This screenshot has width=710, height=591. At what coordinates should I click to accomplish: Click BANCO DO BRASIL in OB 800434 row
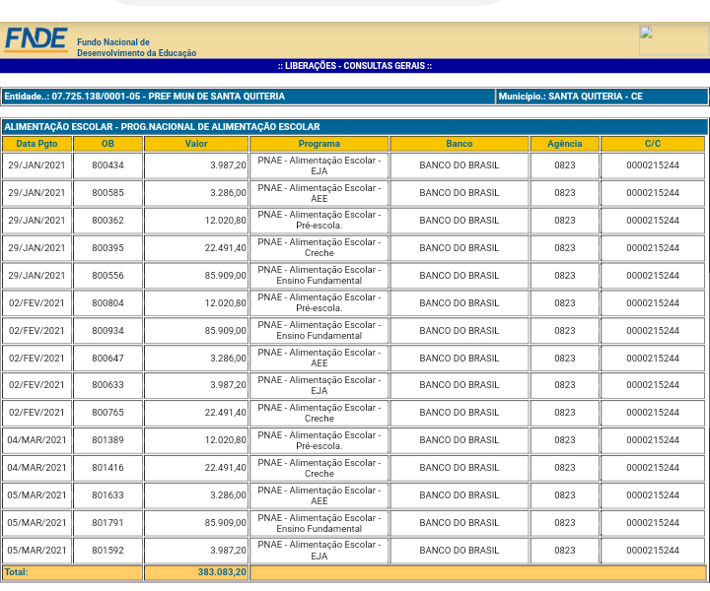coord(460,165)
